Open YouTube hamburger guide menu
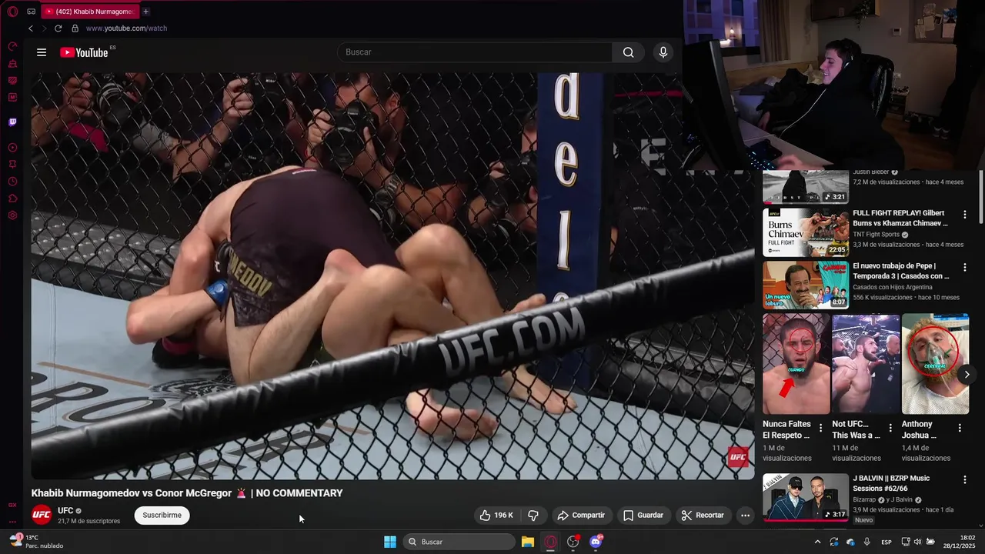985x554 pixels. 42,52
